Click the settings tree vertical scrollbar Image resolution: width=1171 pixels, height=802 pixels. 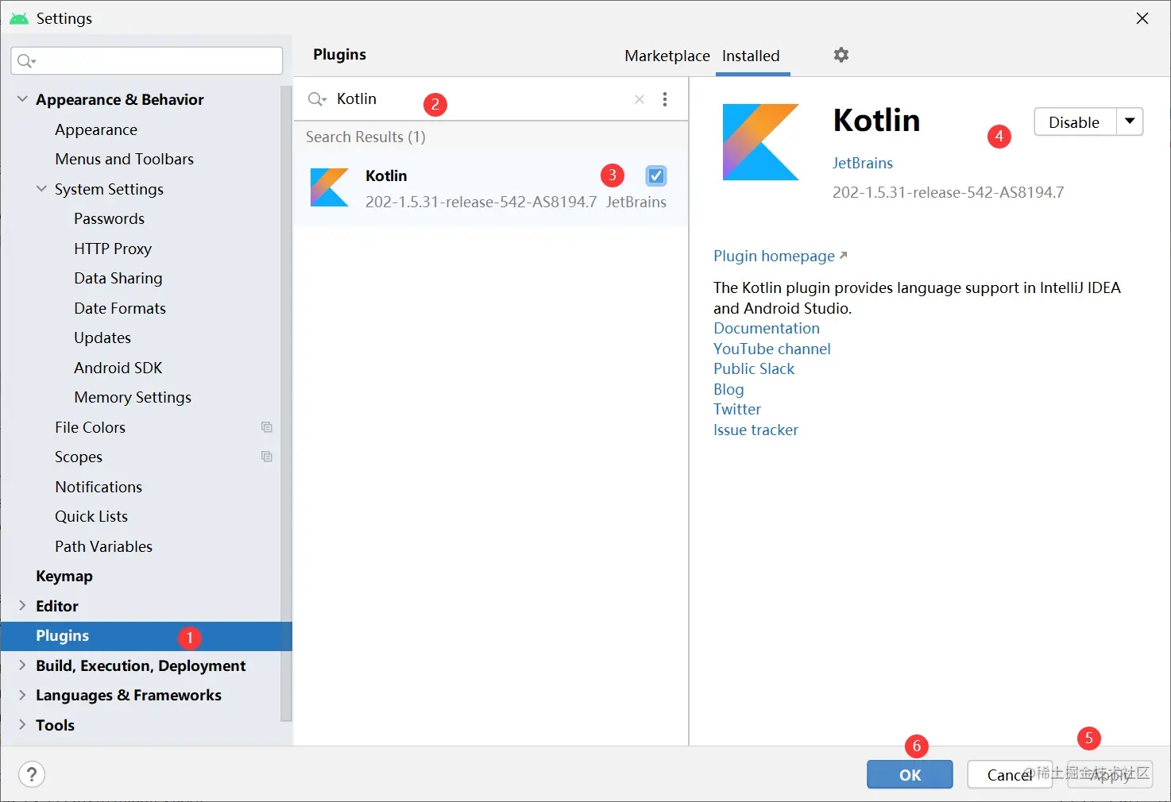(x=287, y=403)
